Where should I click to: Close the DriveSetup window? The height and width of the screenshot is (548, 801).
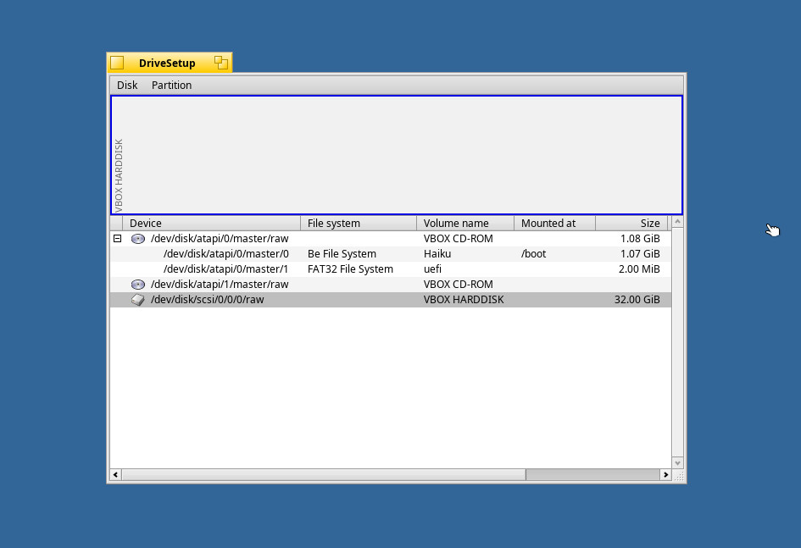pyautogui.click(x=117, y=63)
